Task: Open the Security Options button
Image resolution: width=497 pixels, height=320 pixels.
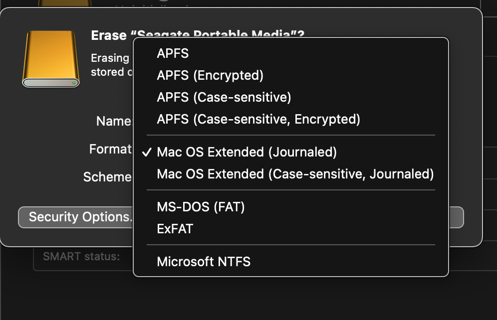Action: 76,217
